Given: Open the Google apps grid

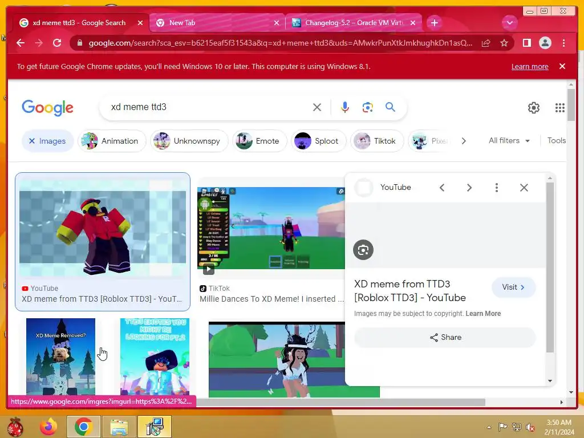Looking at the screenshot, I should point(560,108).
